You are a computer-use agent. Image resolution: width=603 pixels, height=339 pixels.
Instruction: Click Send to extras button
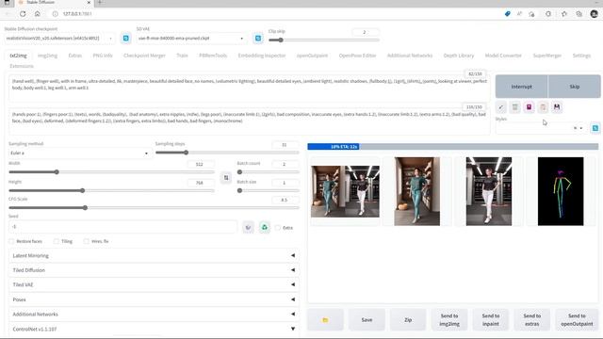click(x=531, y=320)
